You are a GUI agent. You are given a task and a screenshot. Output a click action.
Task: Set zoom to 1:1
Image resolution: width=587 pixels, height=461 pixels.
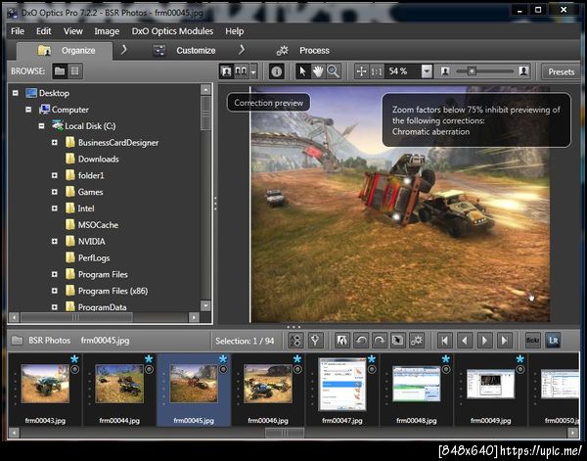tap(377, 71)
